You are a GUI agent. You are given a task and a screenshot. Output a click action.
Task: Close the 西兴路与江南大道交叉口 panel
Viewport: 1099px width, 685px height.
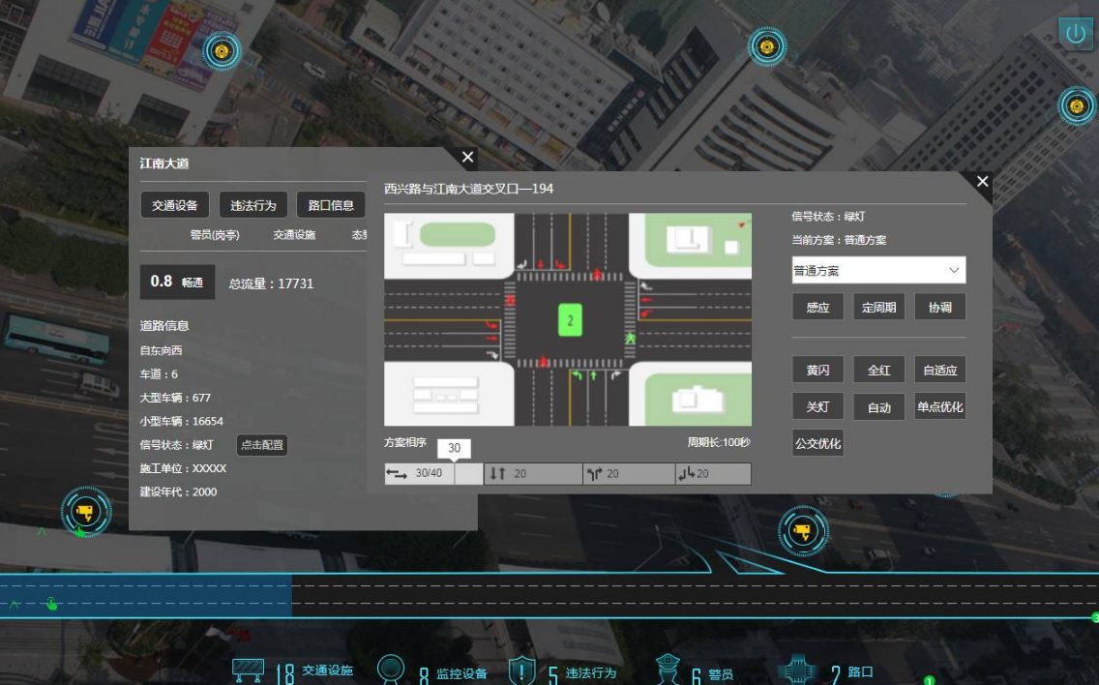[x=983, y=182]
